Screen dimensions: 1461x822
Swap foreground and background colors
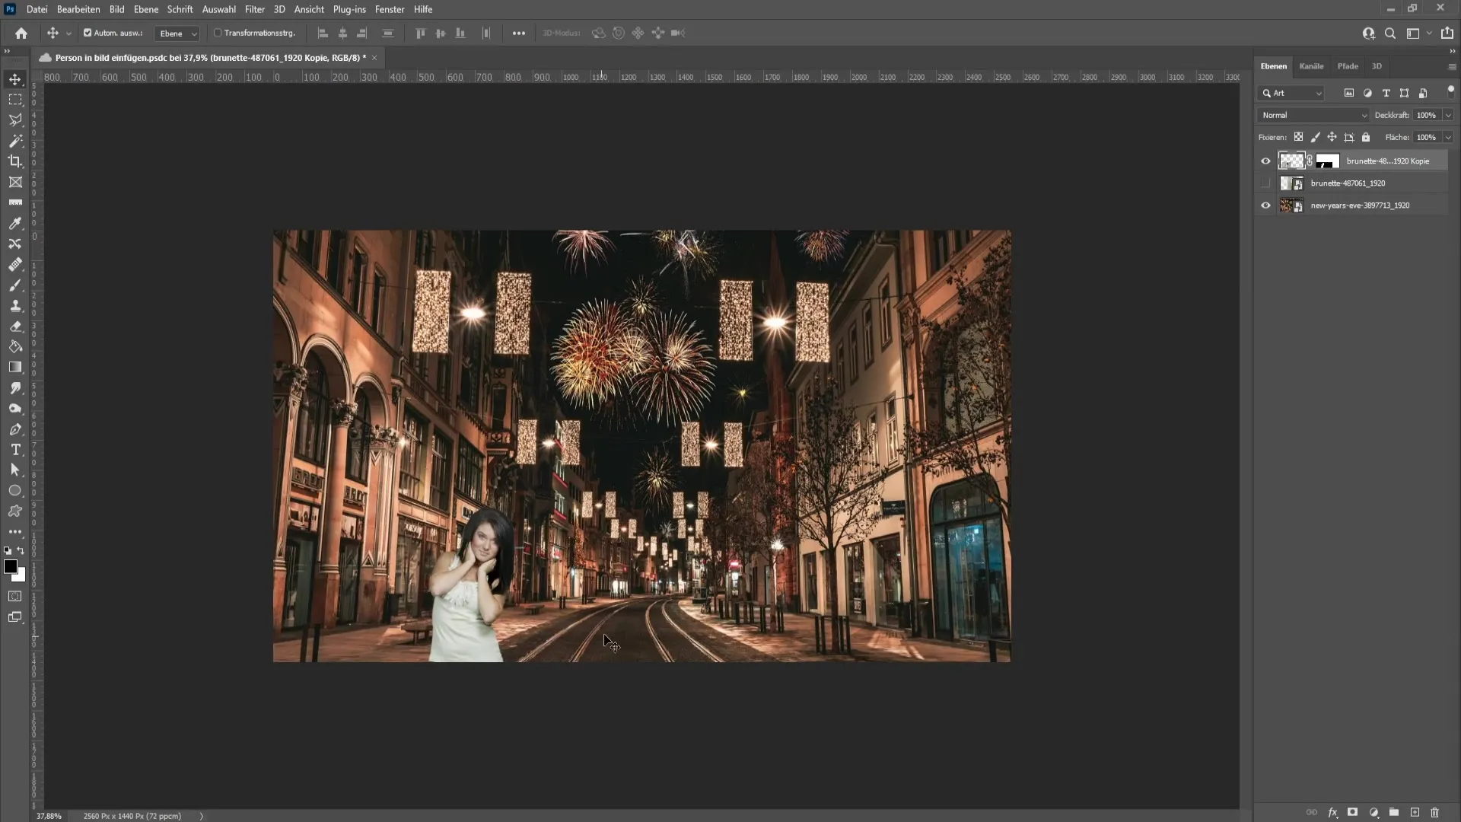click(x=21, y=550)
